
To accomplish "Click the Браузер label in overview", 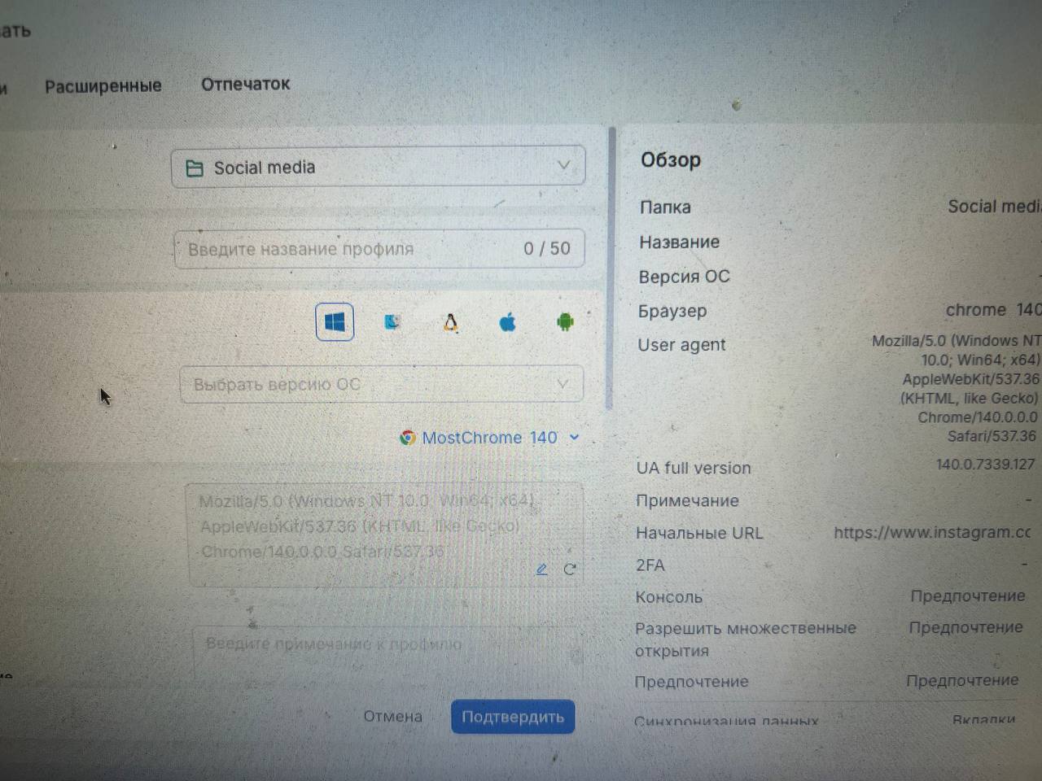I will 672,311.
